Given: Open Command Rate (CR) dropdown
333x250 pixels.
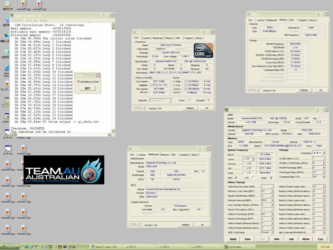Looking at the screenshot, I should 324,177.
